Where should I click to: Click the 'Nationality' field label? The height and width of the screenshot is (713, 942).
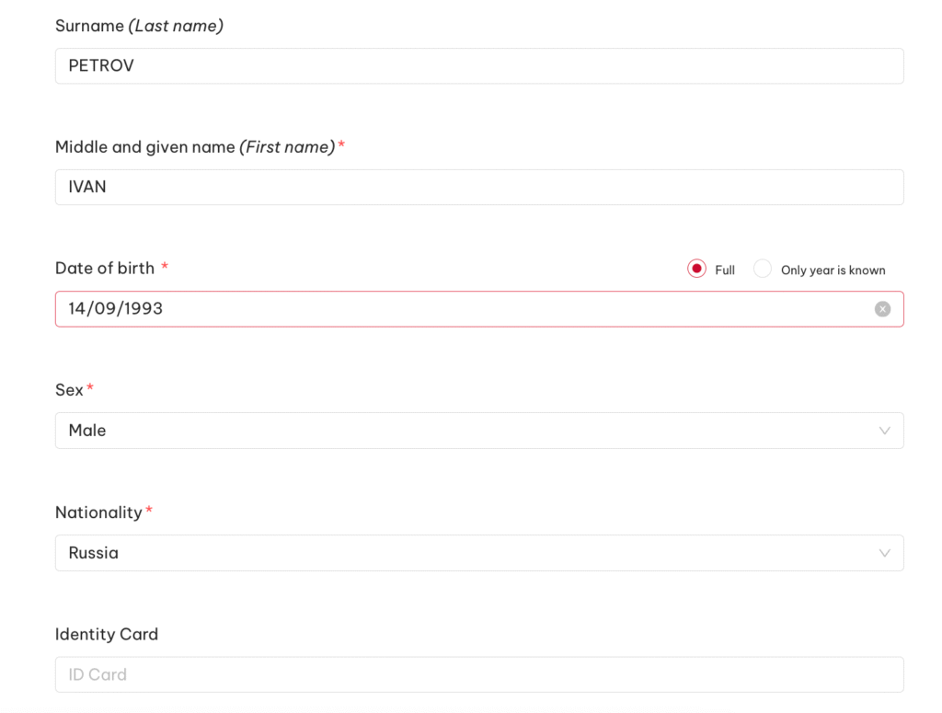tap(98, 512)
